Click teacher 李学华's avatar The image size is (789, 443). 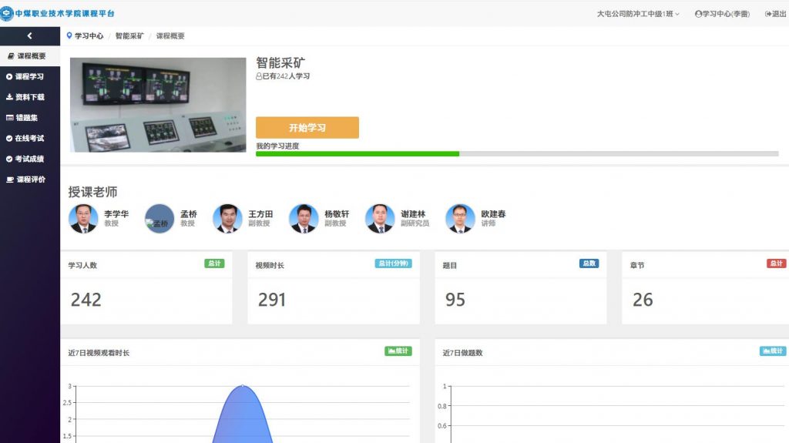[x=83, y=219]
